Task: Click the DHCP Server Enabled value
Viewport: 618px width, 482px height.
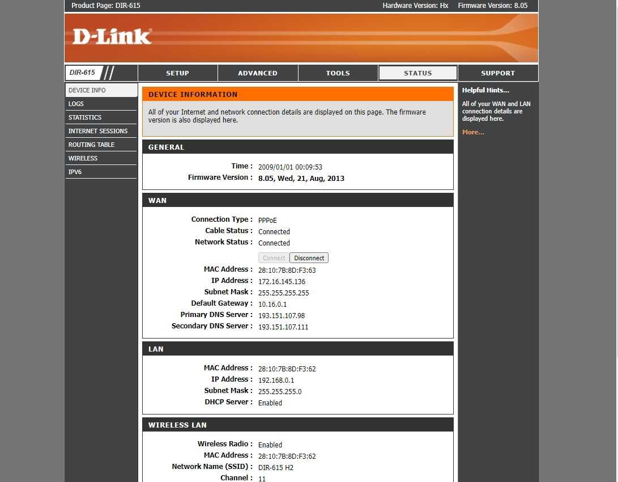Action: coord(270,403)
